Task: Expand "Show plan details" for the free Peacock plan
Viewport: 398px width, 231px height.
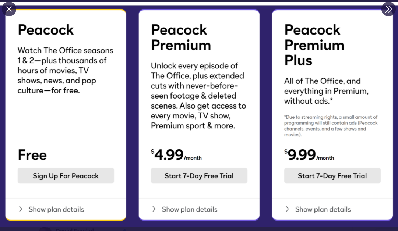Action: coord(56,209)
